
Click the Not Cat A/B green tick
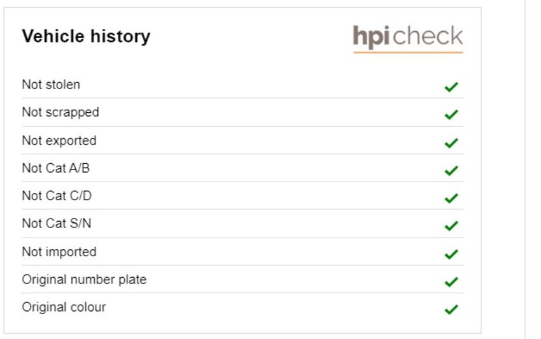(451, 170)
